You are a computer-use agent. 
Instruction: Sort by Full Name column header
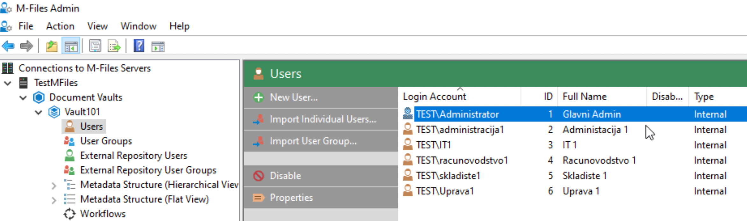pyautogui.click(x=602, y=97)
